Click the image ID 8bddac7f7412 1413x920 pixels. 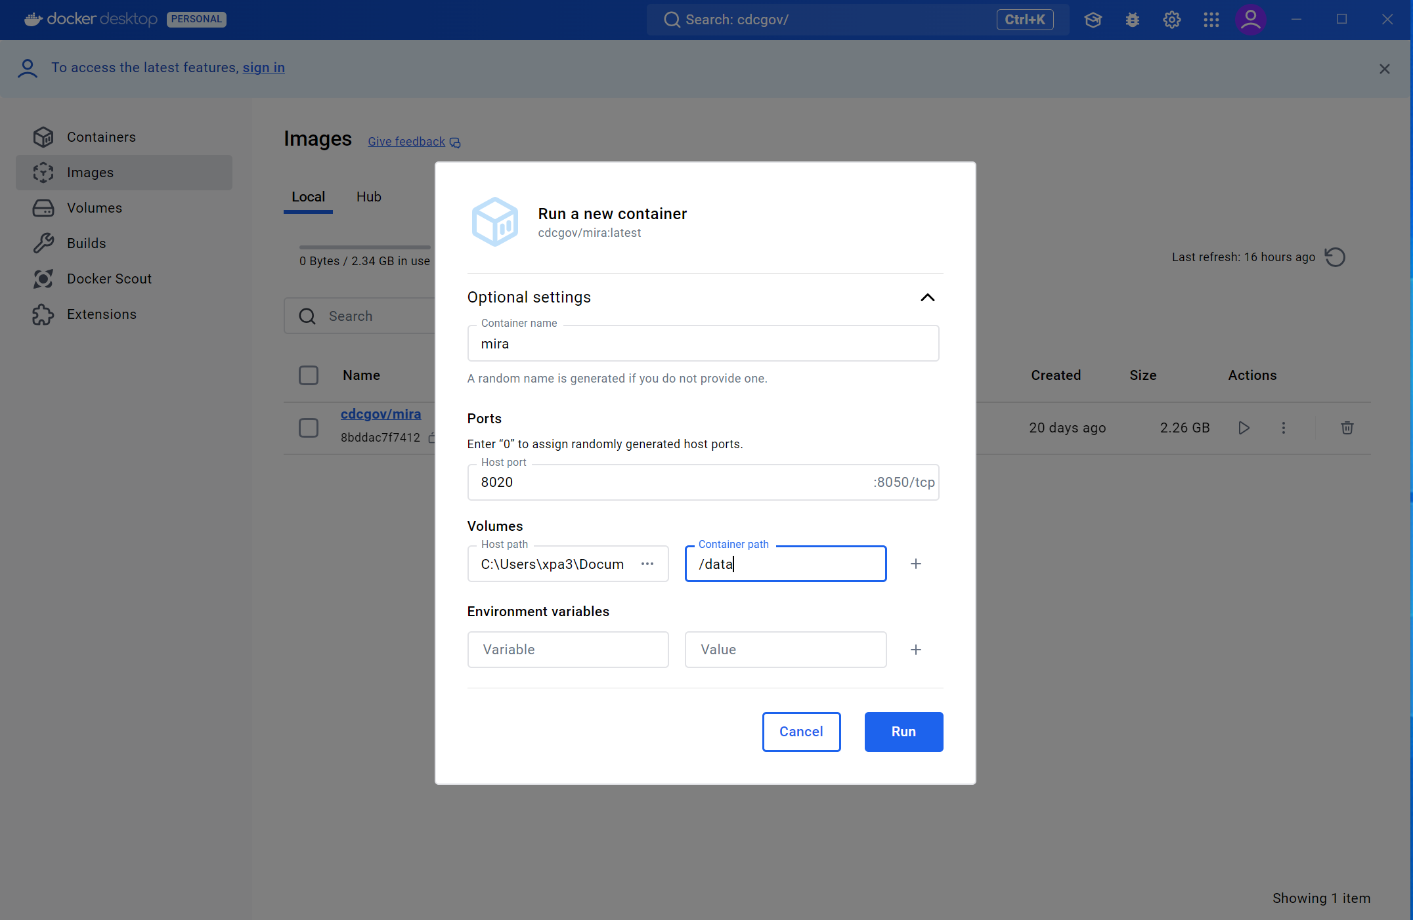380,438
